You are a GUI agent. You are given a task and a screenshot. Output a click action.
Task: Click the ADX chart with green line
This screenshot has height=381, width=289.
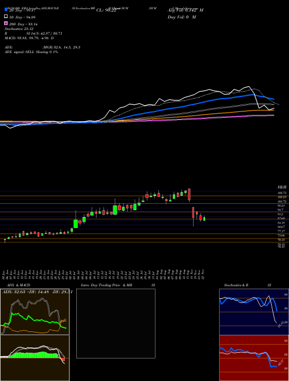click(x=35, y=312)
